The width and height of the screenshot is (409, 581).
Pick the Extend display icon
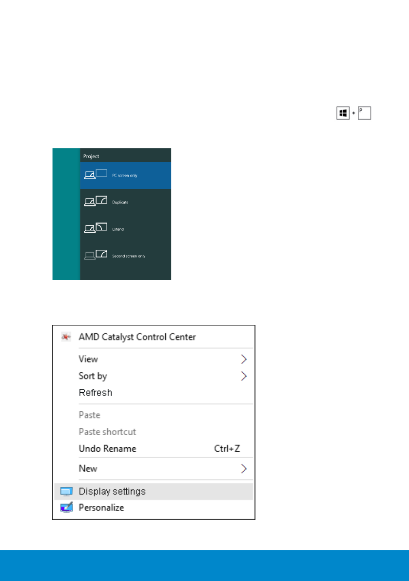click(x=96, y=228)
